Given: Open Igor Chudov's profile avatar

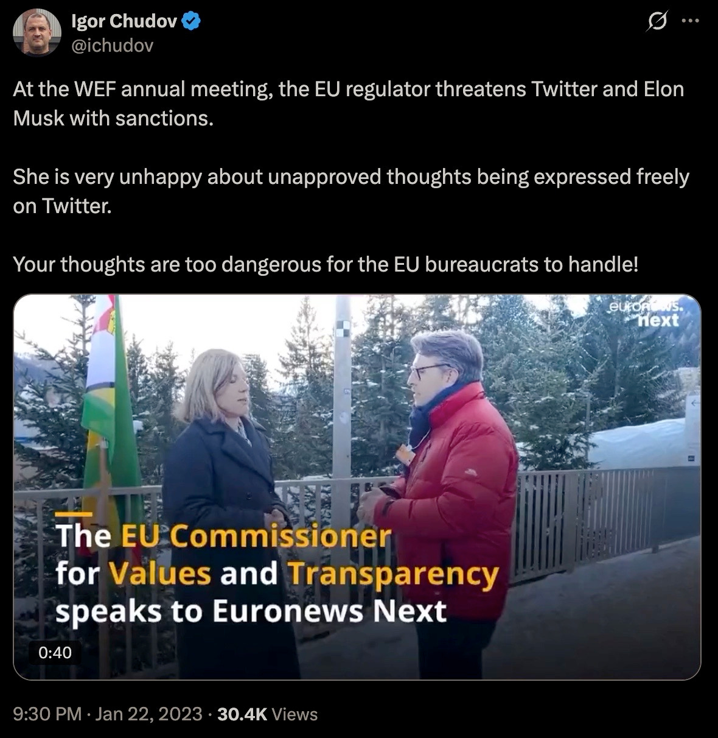Looking at the screenshot, I should pyautogui.click(x=38, y=33).
